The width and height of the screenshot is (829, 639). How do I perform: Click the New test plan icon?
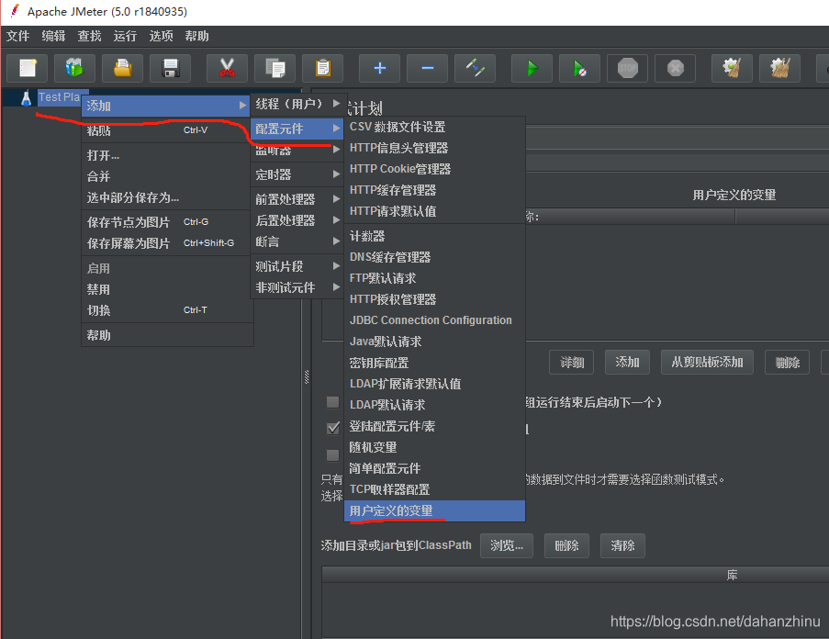(27, 68)
